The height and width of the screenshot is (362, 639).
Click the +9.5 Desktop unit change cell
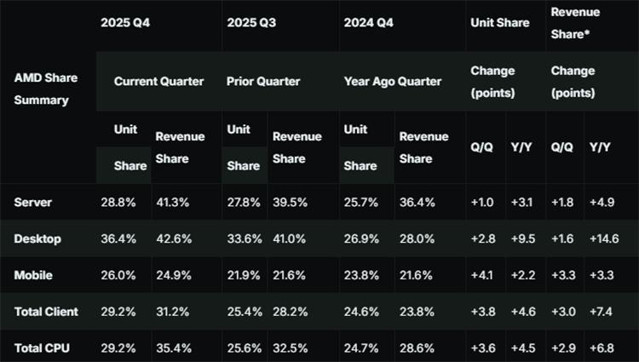[523, 238]
